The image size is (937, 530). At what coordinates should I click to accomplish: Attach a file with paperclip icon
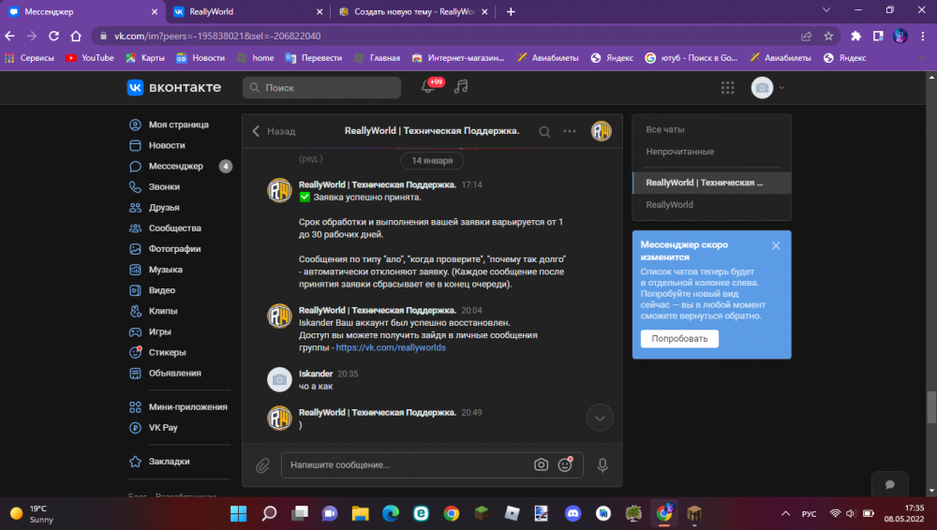(262, 464)
